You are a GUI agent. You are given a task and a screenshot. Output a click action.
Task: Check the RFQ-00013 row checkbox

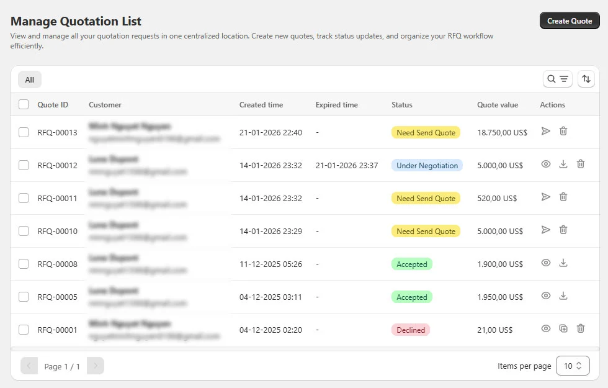24,132
